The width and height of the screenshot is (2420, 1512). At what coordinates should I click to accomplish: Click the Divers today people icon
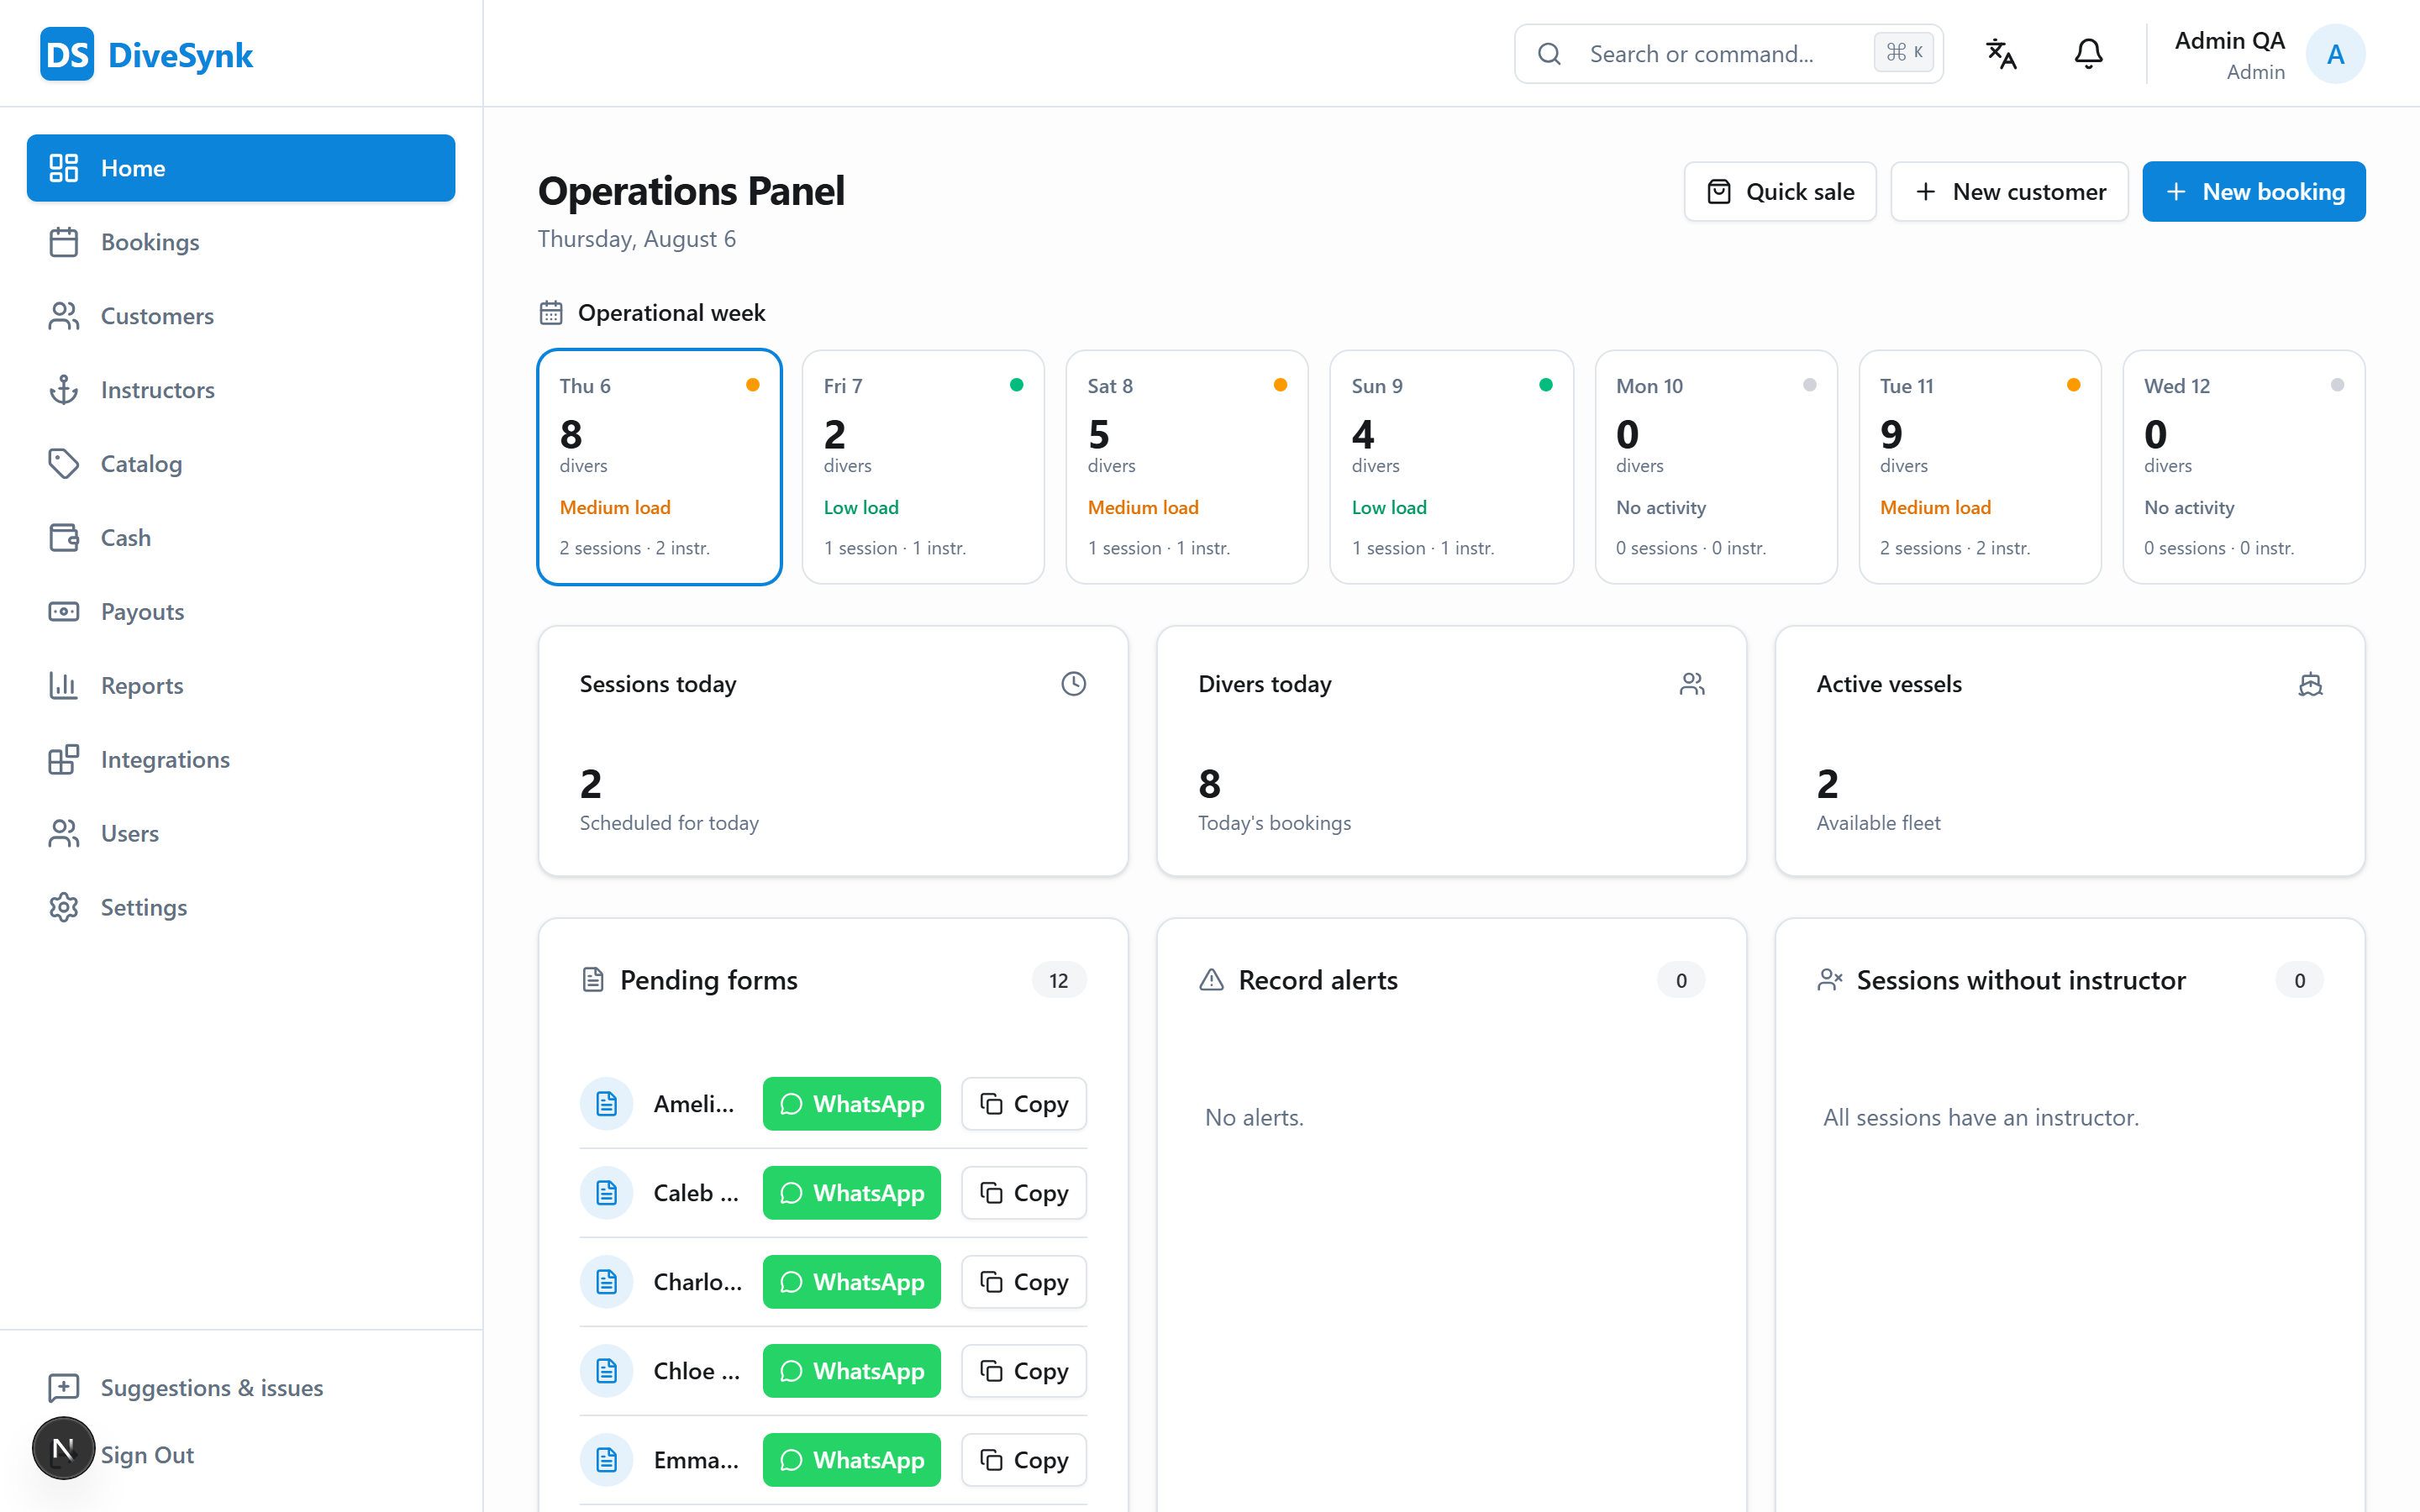point(1692,684)
